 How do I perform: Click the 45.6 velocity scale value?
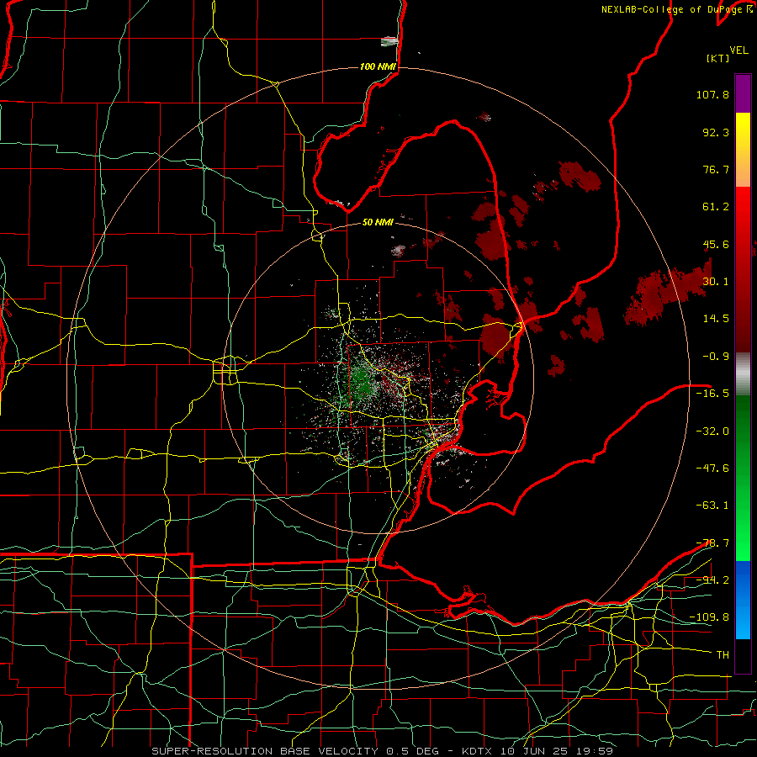point(716,244)
